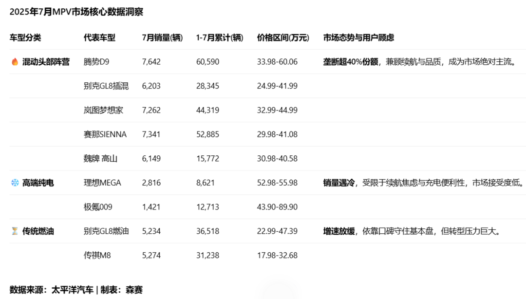
Task: Select July sales value 6,203
Action: [151, 86]
